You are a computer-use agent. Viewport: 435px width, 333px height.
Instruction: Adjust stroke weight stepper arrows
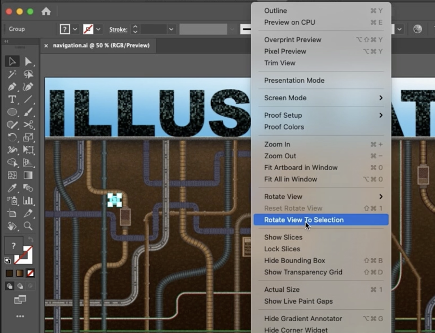coord(135,29)
